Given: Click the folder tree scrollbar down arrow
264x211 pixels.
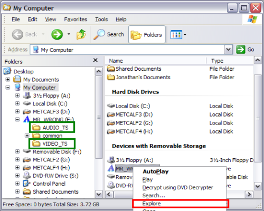Looking at the screenshot, I should (99, 195).
